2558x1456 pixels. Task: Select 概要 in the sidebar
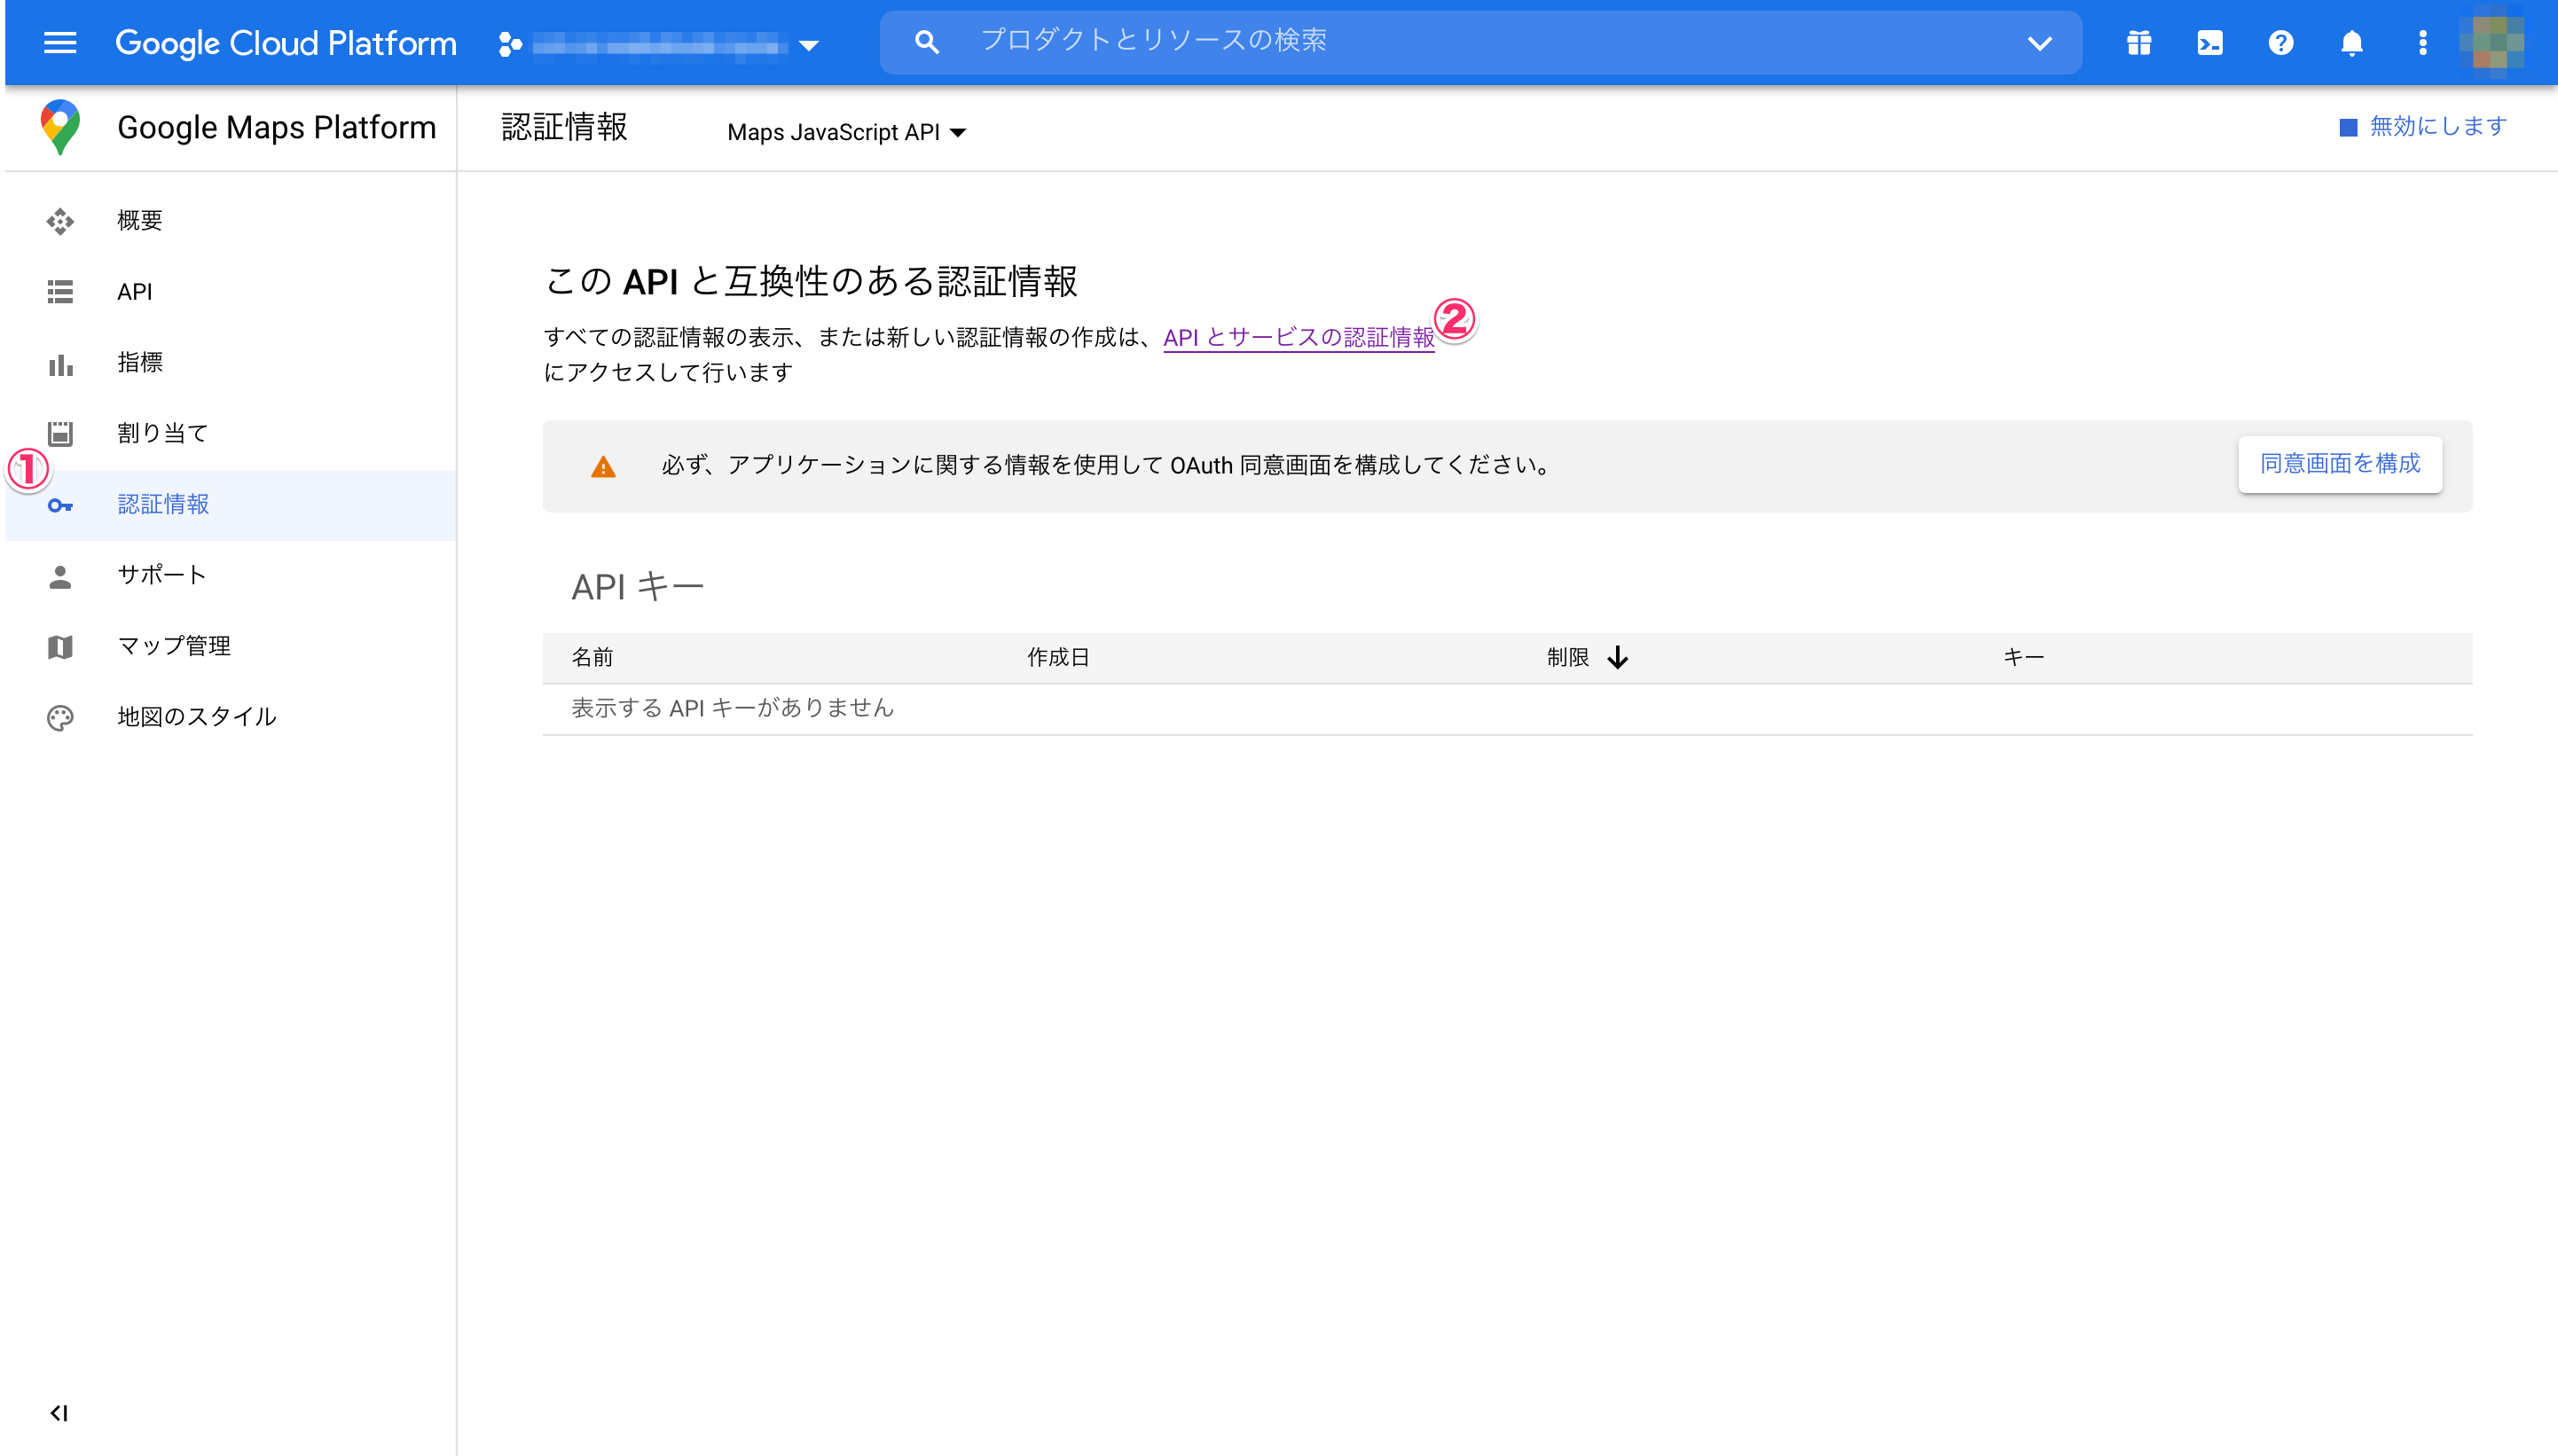click(x=139, y=220)
